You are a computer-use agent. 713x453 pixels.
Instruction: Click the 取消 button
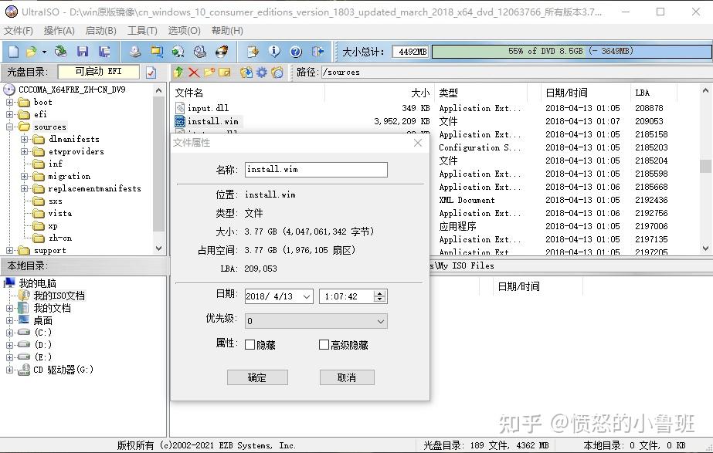click(x=347, y=377)
